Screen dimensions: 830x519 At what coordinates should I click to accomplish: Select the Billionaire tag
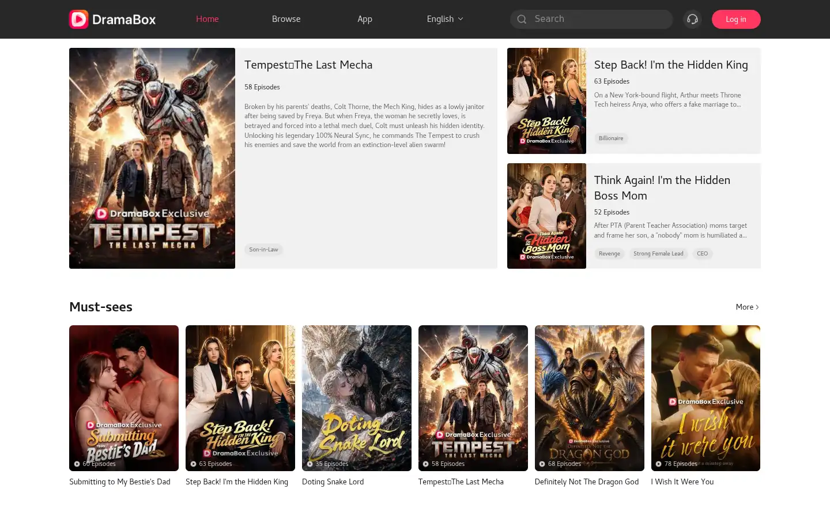tap(611, 138)
